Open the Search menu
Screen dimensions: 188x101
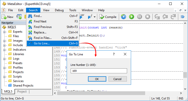(33, 10)
